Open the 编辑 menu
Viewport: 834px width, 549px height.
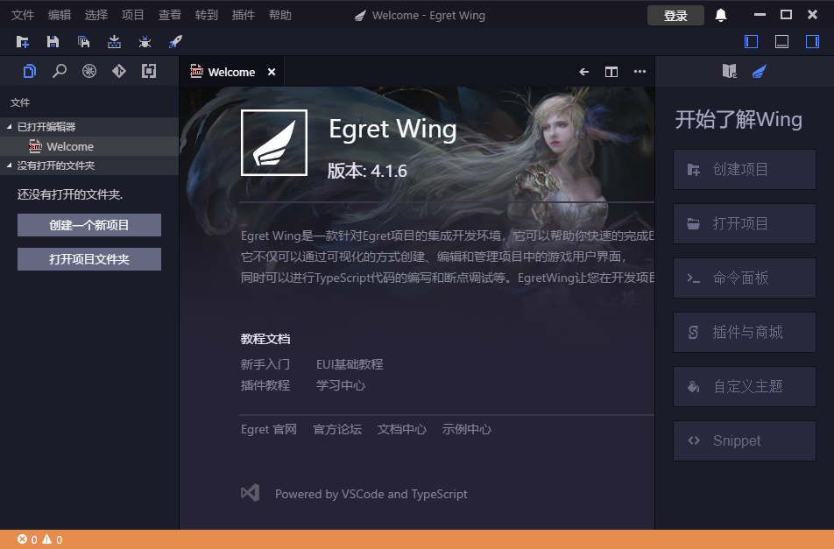point(59,15)
